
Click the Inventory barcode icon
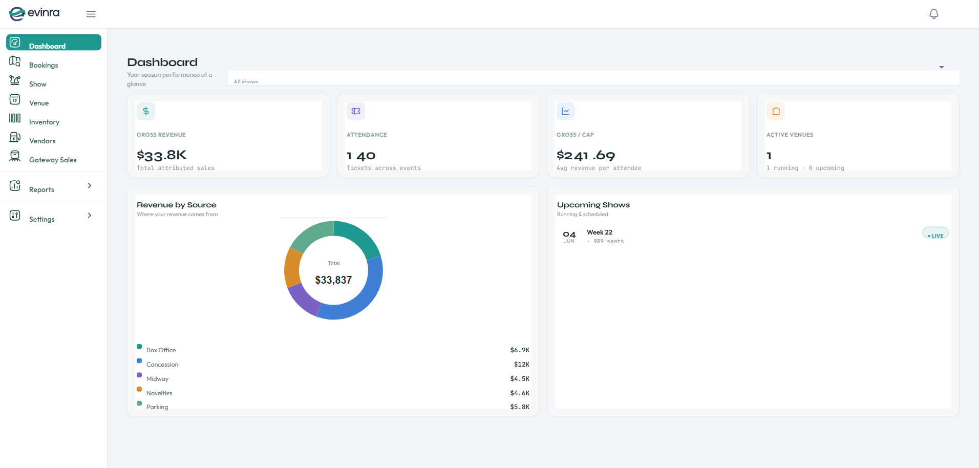click(x=15, y=118)
